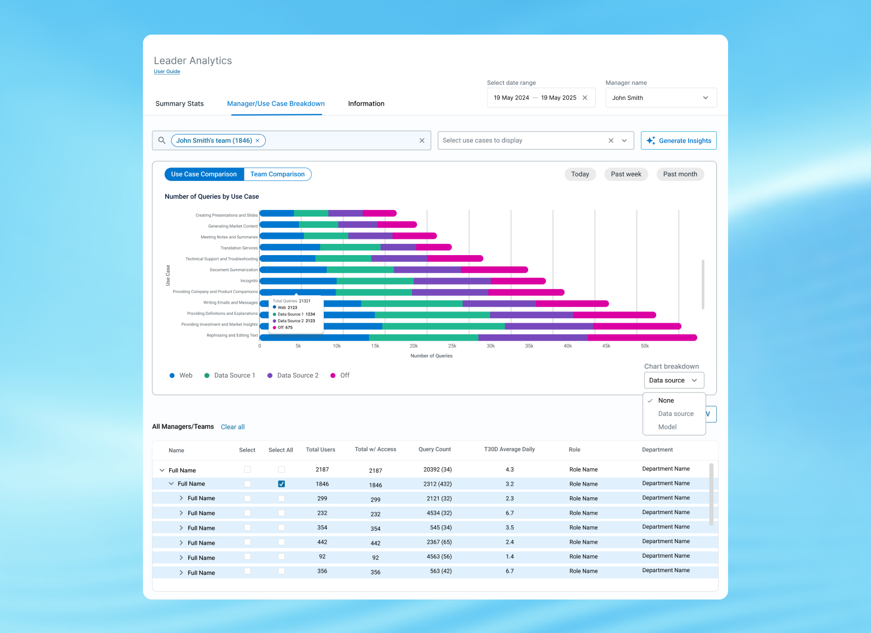Open the Chart breakdown Data source dropdown
Screen dimensions: 871x633
tap(674, 380)
